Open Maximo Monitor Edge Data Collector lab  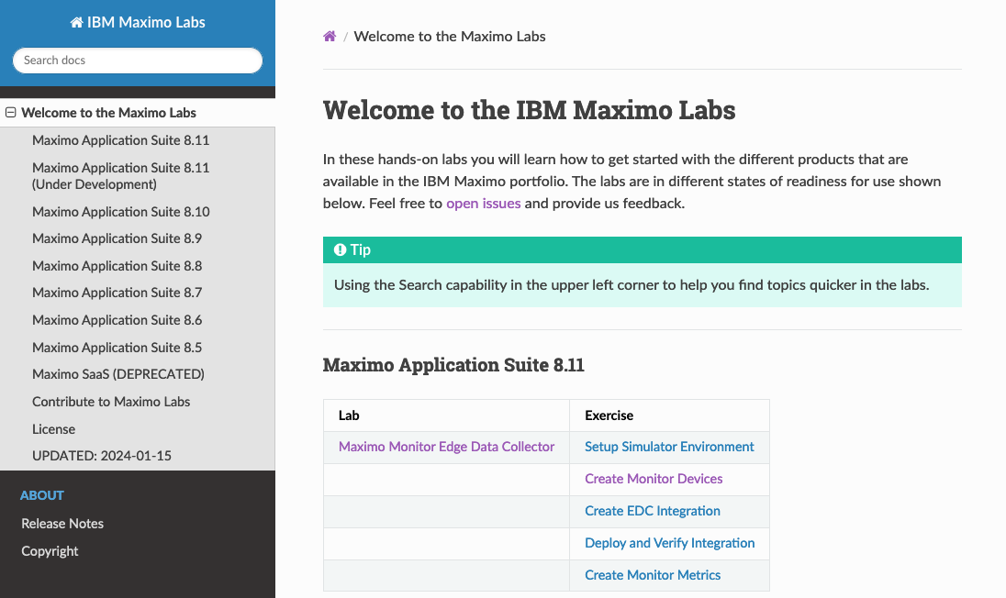(446, 447)
